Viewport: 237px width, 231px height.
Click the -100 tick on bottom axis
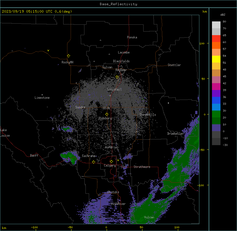click(34, 227)
